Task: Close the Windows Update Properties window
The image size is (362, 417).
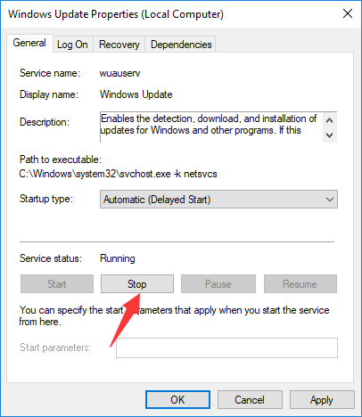Action: point(348,13)
